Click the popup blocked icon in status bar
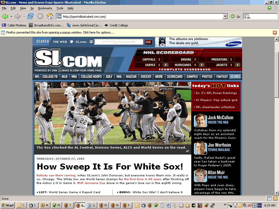The height and width of the screenshot is (209, 279). click(x=270, y=199)
